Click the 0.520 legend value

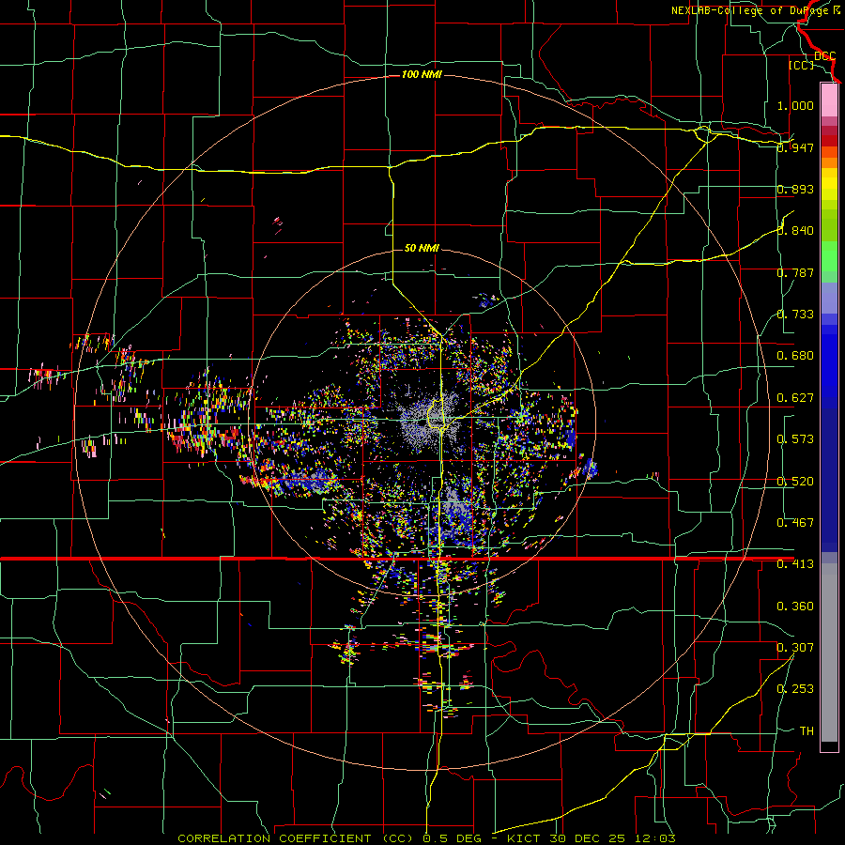tap(795, 482)
